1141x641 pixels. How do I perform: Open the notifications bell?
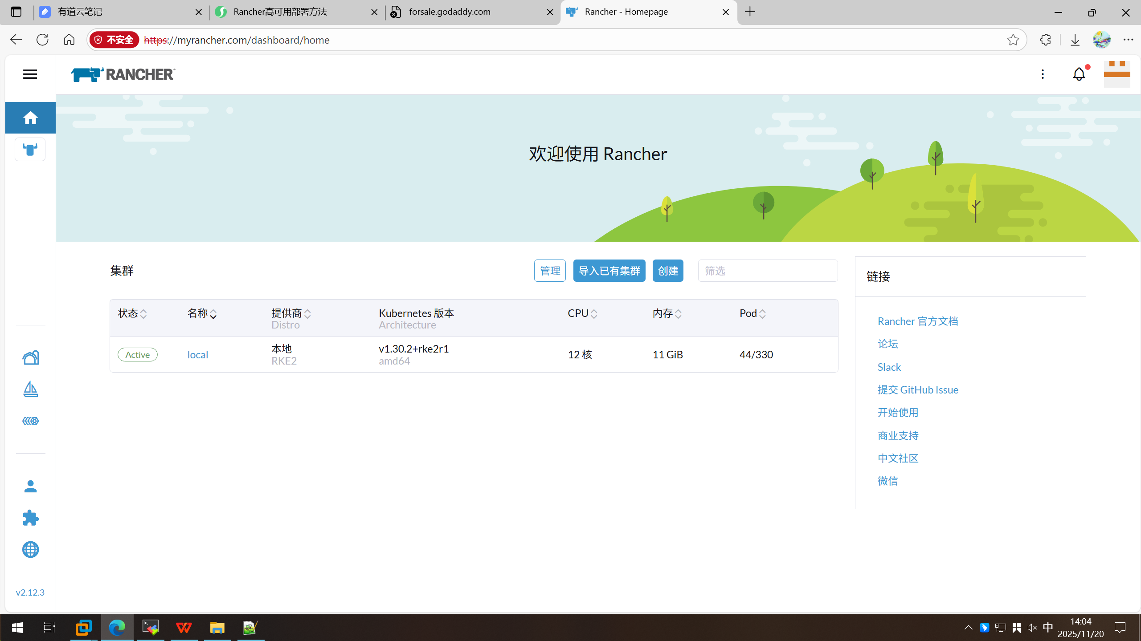(x=1079, y=74)
